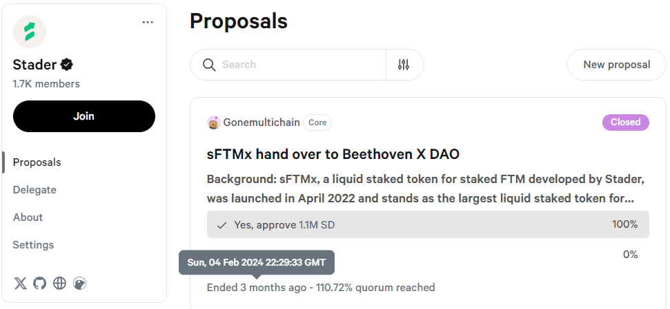Image resolution: width=670 pixels, height=309 pixels.
Task: Focus the proposal Search field
Action: 300,65
